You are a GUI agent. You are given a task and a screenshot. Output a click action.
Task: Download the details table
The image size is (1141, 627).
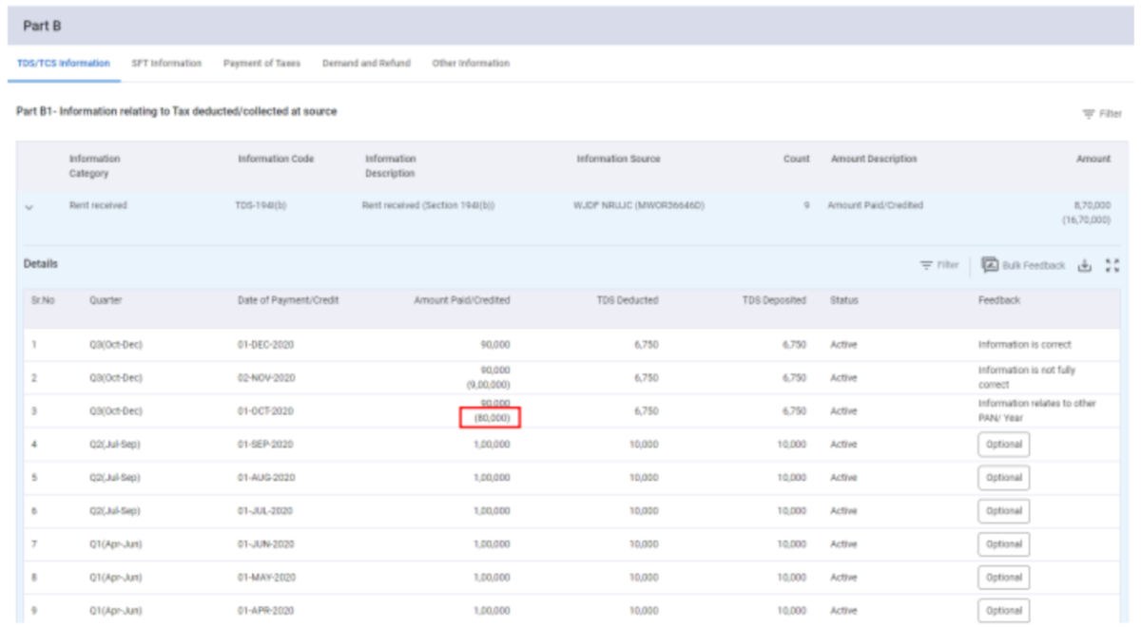tap(1084, 266)
